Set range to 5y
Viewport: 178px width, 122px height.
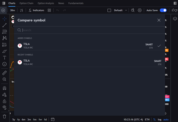coord(14,120)
